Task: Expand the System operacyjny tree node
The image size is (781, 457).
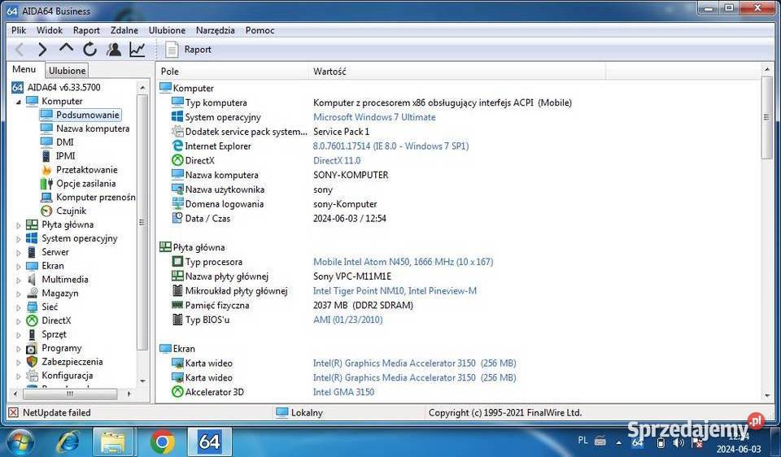Action: click(19, 239)
